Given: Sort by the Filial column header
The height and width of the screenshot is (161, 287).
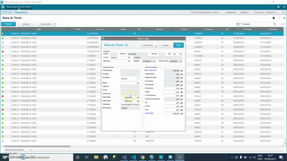Looking at the screenshot, I should tap(39, 29).
